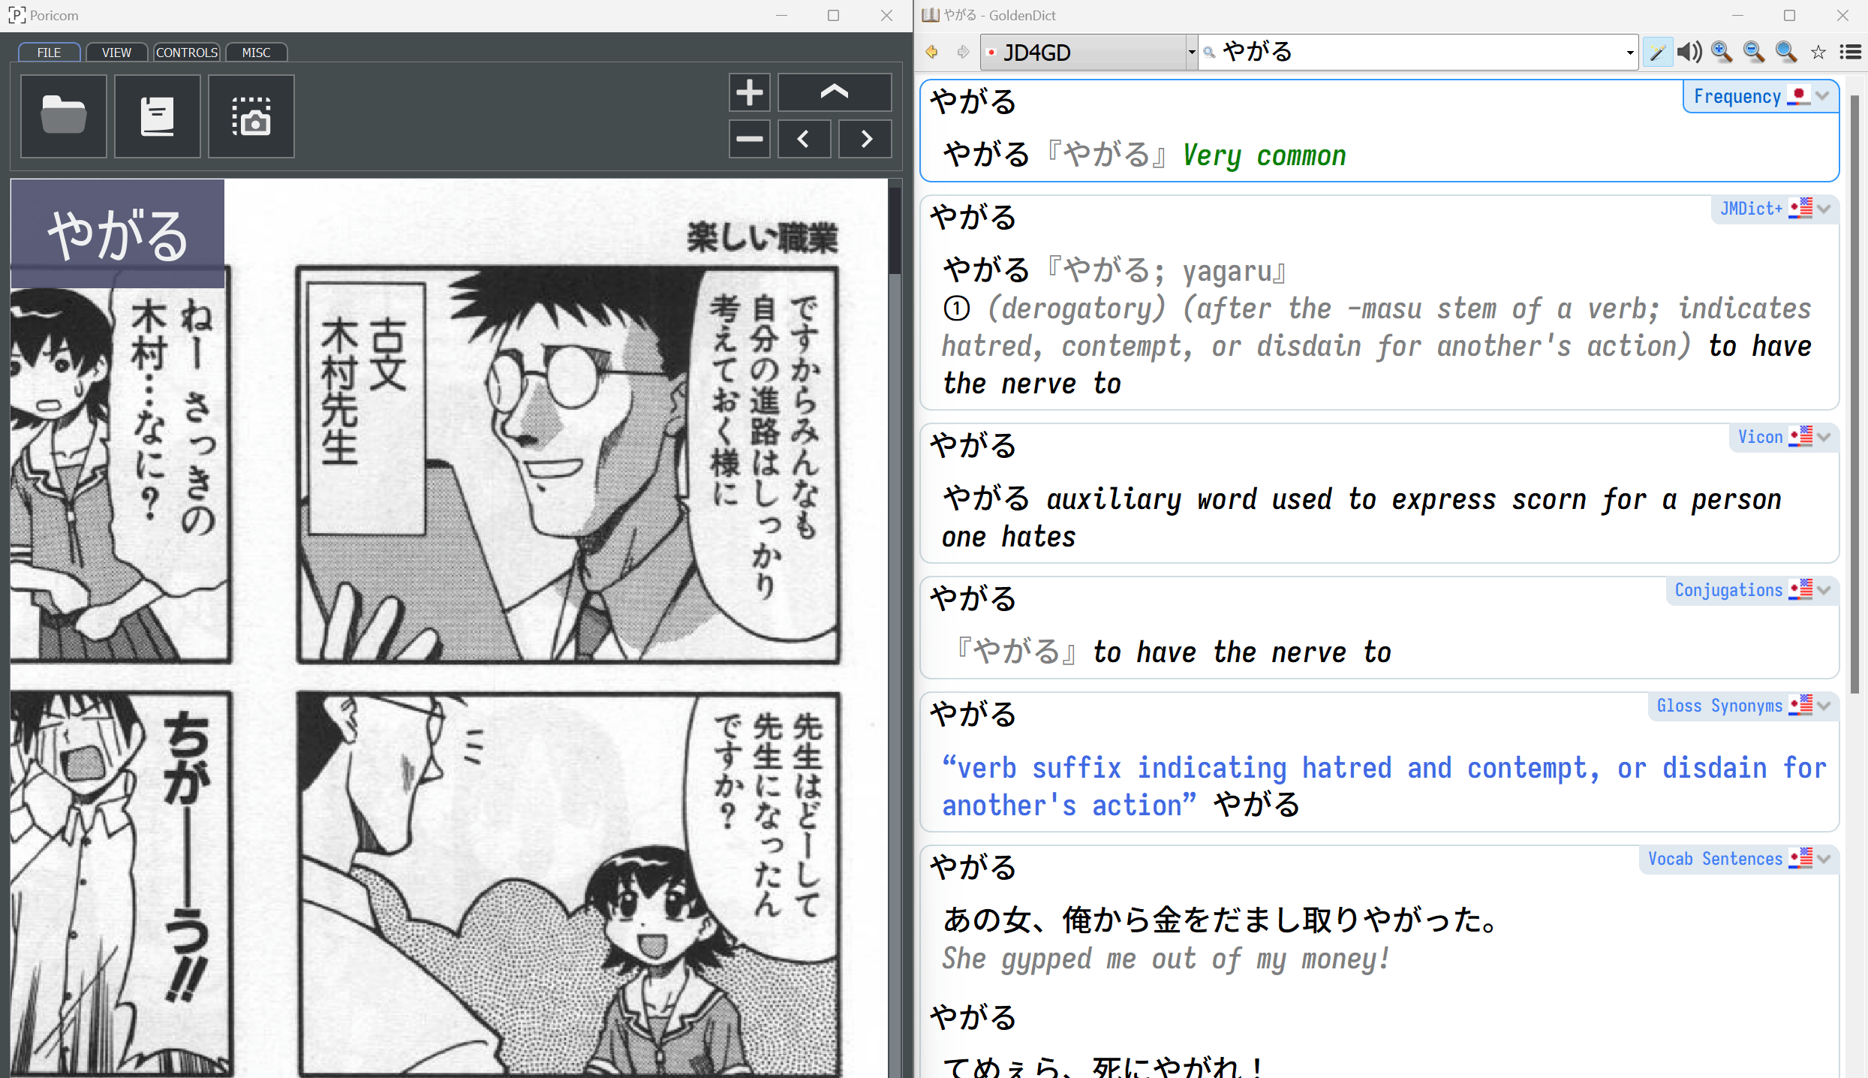The width and height of the screenshot is (1868, 1078).
Task: Click the manga book file icon
Action: (158, 116)
